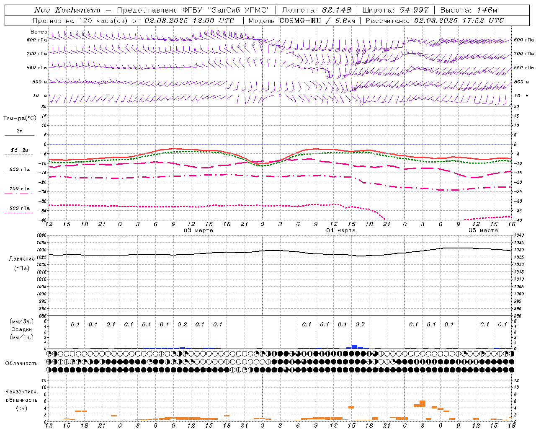
Task: Click the 10 м wind level label on left
Action: click(x=40, y=96)
